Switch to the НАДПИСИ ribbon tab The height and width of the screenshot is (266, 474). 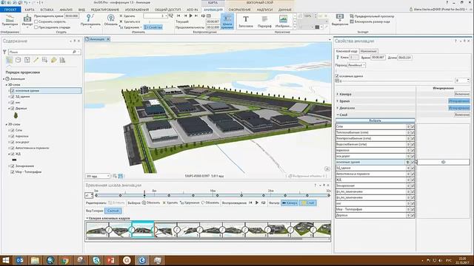[x=265, y=10]
